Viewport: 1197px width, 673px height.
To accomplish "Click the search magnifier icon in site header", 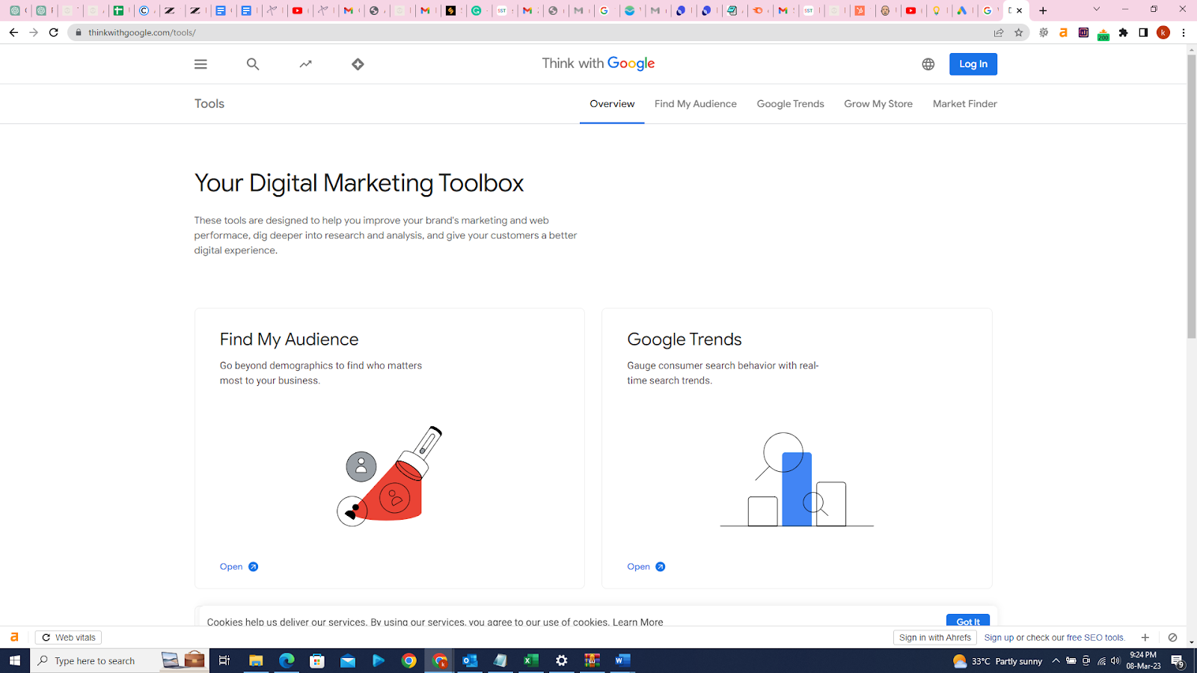I will point(253,64).
